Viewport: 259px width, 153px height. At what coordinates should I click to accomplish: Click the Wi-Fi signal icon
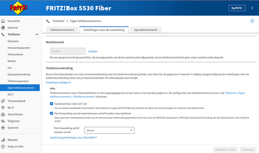[3, 108]
